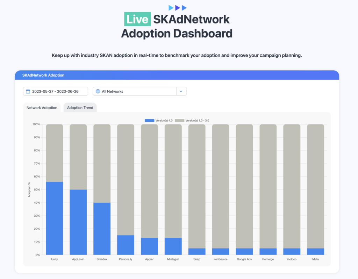Click the Appier blue bar segment

click(x=150, y=246)
